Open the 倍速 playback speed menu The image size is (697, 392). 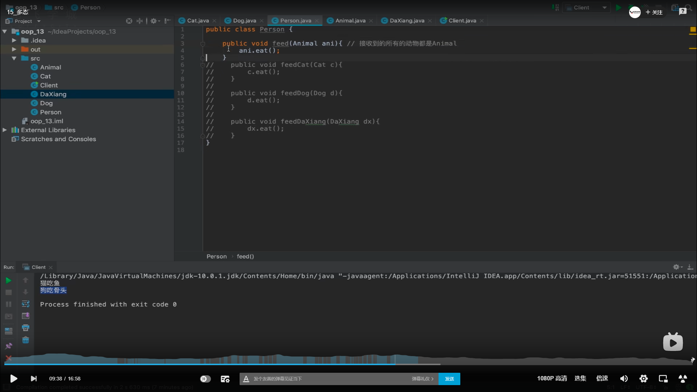tap(602, 378)
